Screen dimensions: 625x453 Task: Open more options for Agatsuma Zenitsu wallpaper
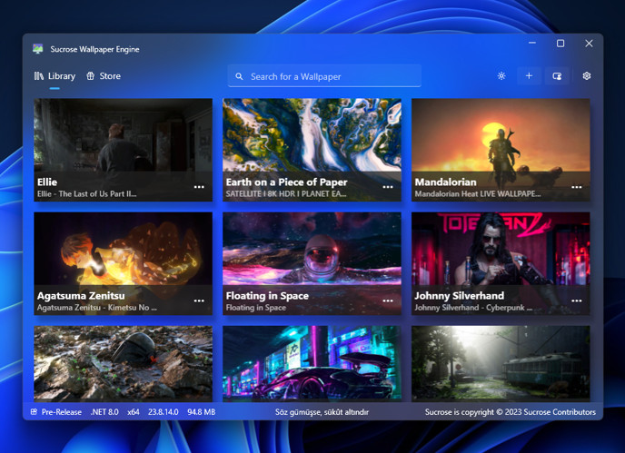coord(199,300)
